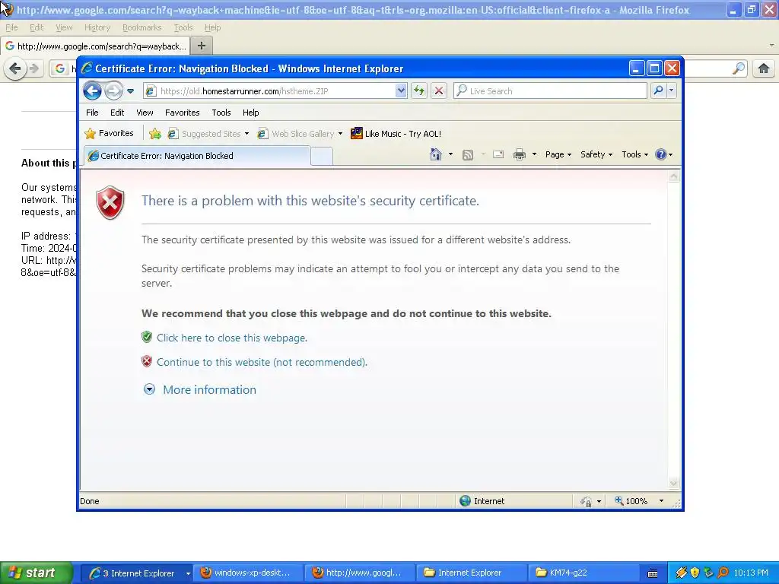Click the IE Stop button
This screenshot has width=779, height=584.
click(439, 91)
